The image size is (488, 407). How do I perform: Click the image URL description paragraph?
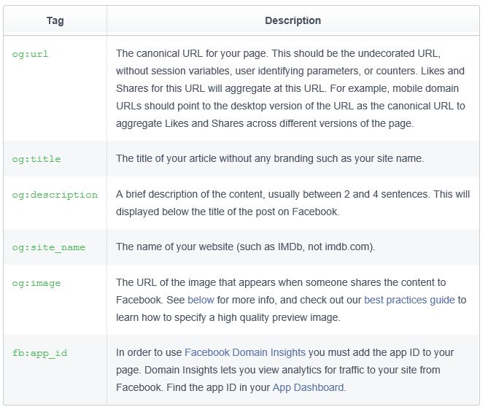(291, 300)
